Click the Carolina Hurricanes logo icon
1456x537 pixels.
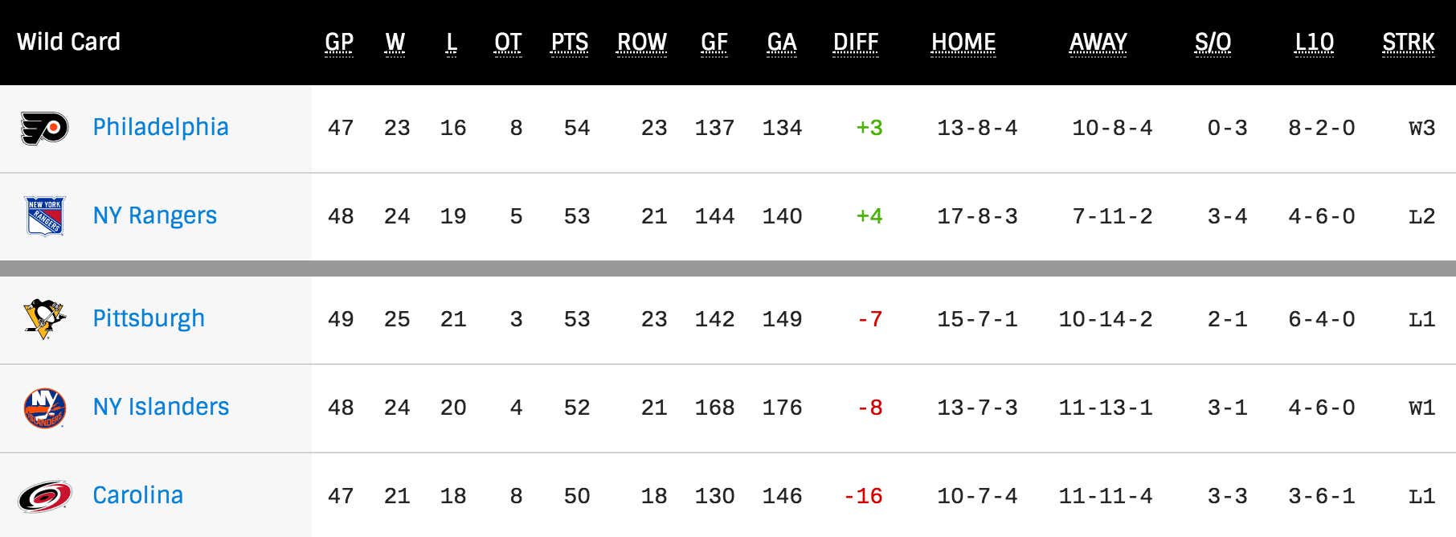44,496
